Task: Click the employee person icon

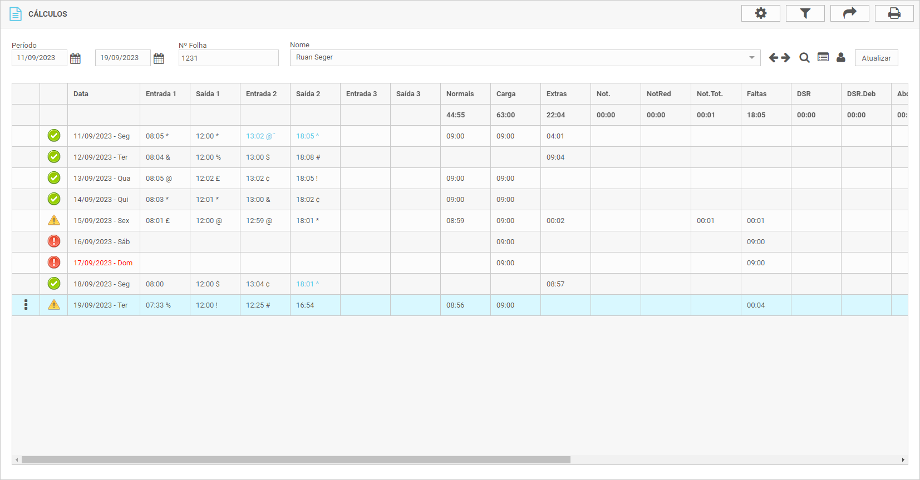Action: [x=841, y=57]
